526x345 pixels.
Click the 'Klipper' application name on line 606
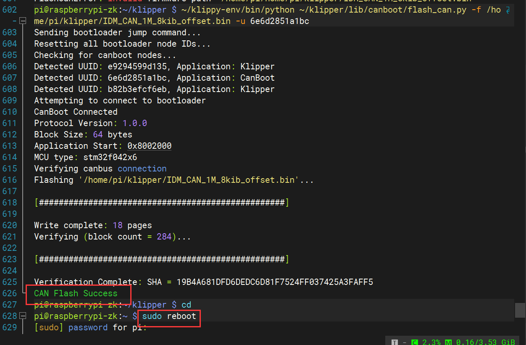point(258,66)
